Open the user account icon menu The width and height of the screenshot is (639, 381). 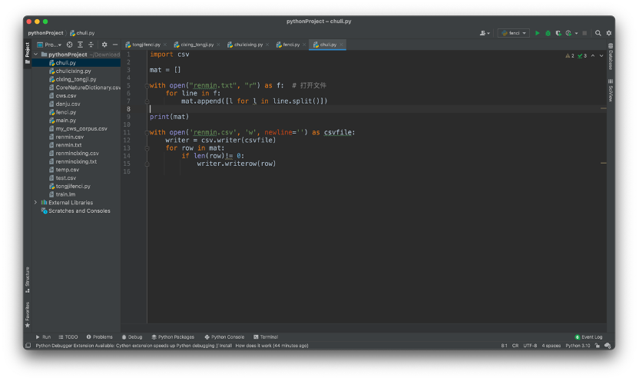(484, 33)
